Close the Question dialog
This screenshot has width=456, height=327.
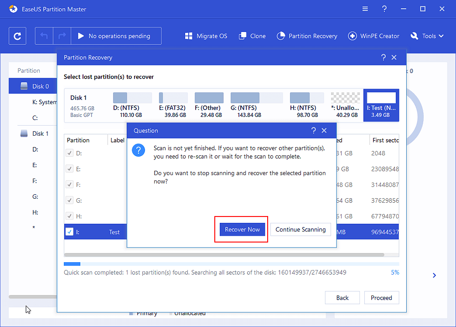coord(324,131)
